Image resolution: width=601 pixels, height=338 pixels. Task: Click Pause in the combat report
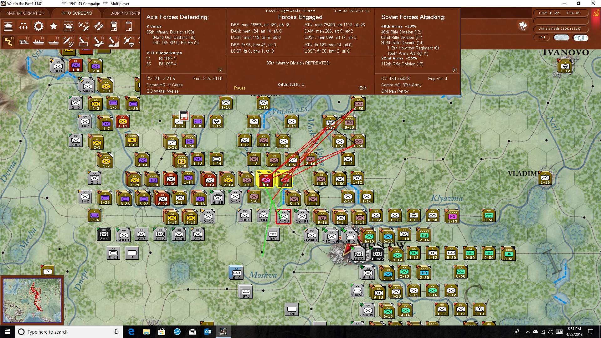[x=240, y=88]
